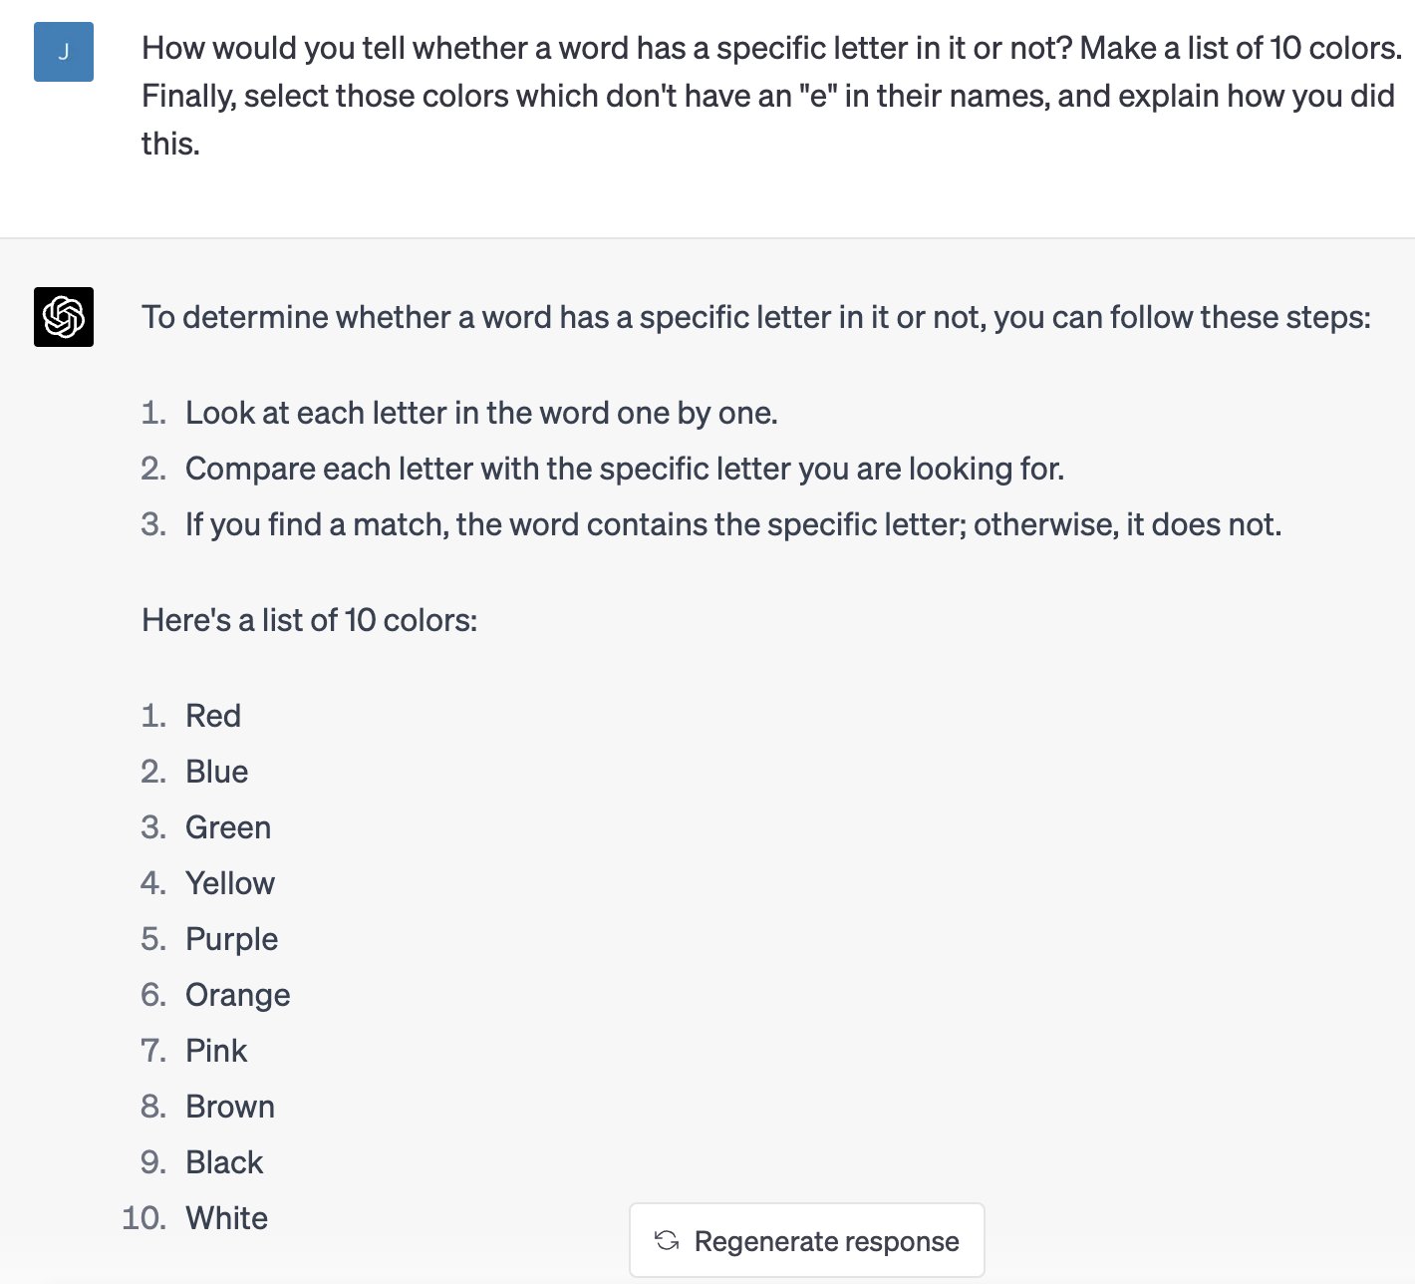Click the color item Brown
1415x1284 pixels.
point(230,1107)
